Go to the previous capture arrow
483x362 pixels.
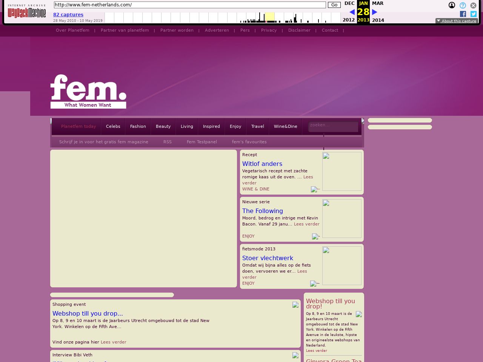(352, 12)
